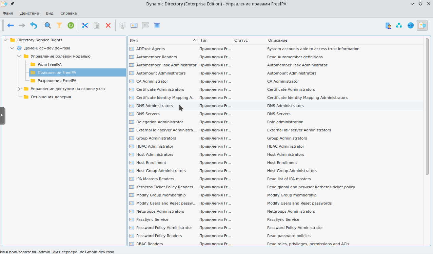433x254 pixels.
Task: Collapse the Управление ролевой моделью folder
Action: coord(19,56)
